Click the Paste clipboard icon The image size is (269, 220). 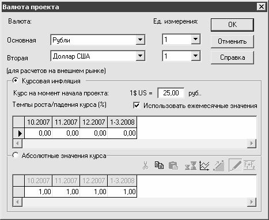(173, 165)
